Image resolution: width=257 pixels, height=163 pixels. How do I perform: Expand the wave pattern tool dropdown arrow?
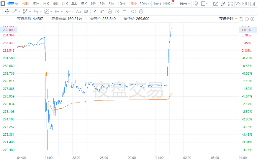click(x=40, y=11)
